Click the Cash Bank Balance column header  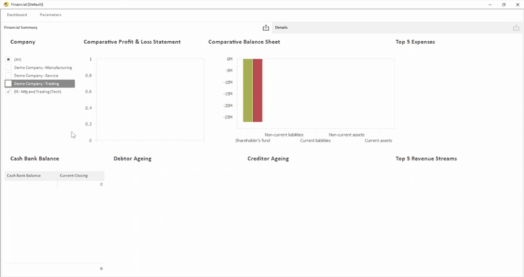coord(24,176)
